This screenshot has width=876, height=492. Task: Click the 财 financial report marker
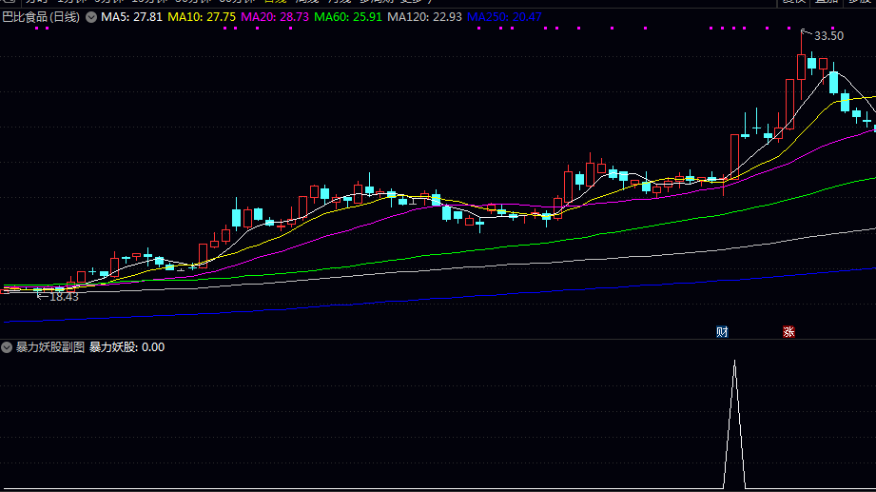coord(722,332)
